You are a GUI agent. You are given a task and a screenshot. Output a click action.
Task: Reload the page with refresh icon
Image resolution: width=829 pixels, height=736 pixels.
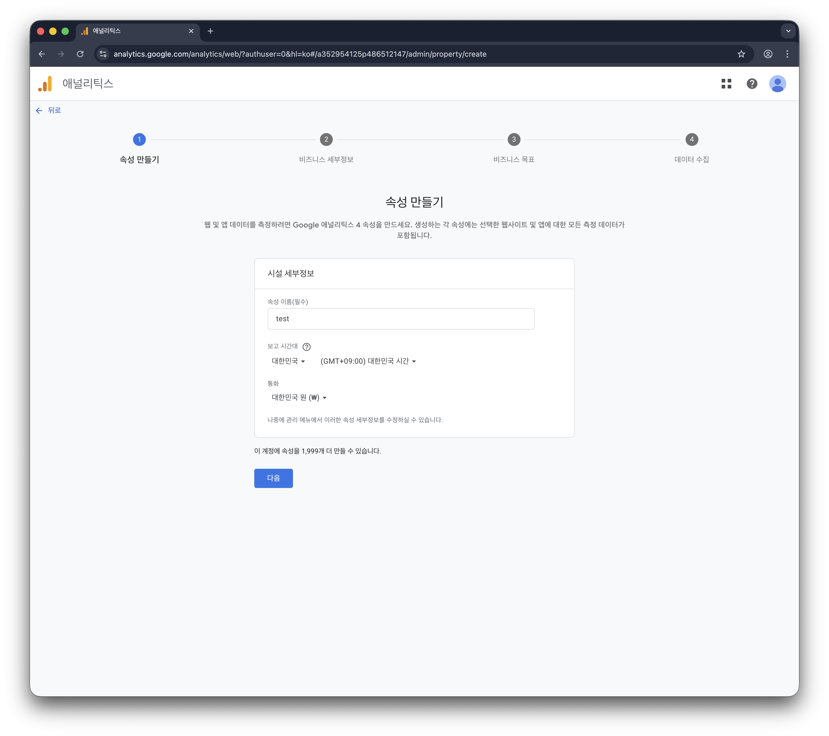click(80, 54)
